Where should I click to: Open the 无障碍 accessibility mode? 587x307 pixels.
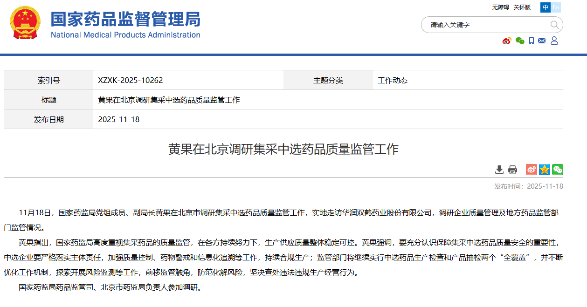click(x=500, y=7)
